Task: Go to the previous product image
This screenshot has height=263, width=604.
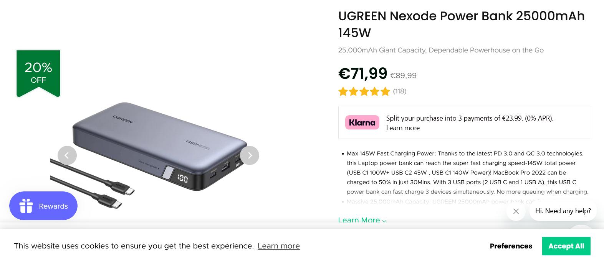Action: click(x=67, y=155)
